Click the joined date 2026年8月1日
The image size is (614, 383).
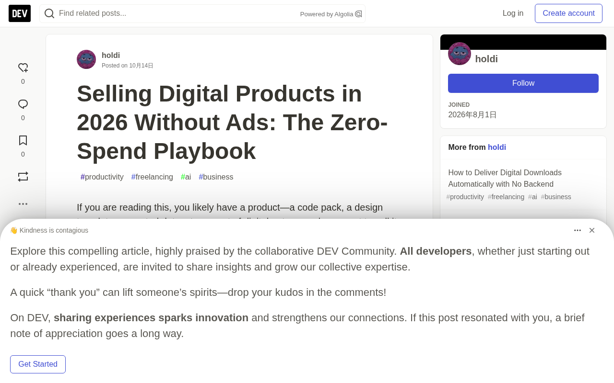click(472, 115)
